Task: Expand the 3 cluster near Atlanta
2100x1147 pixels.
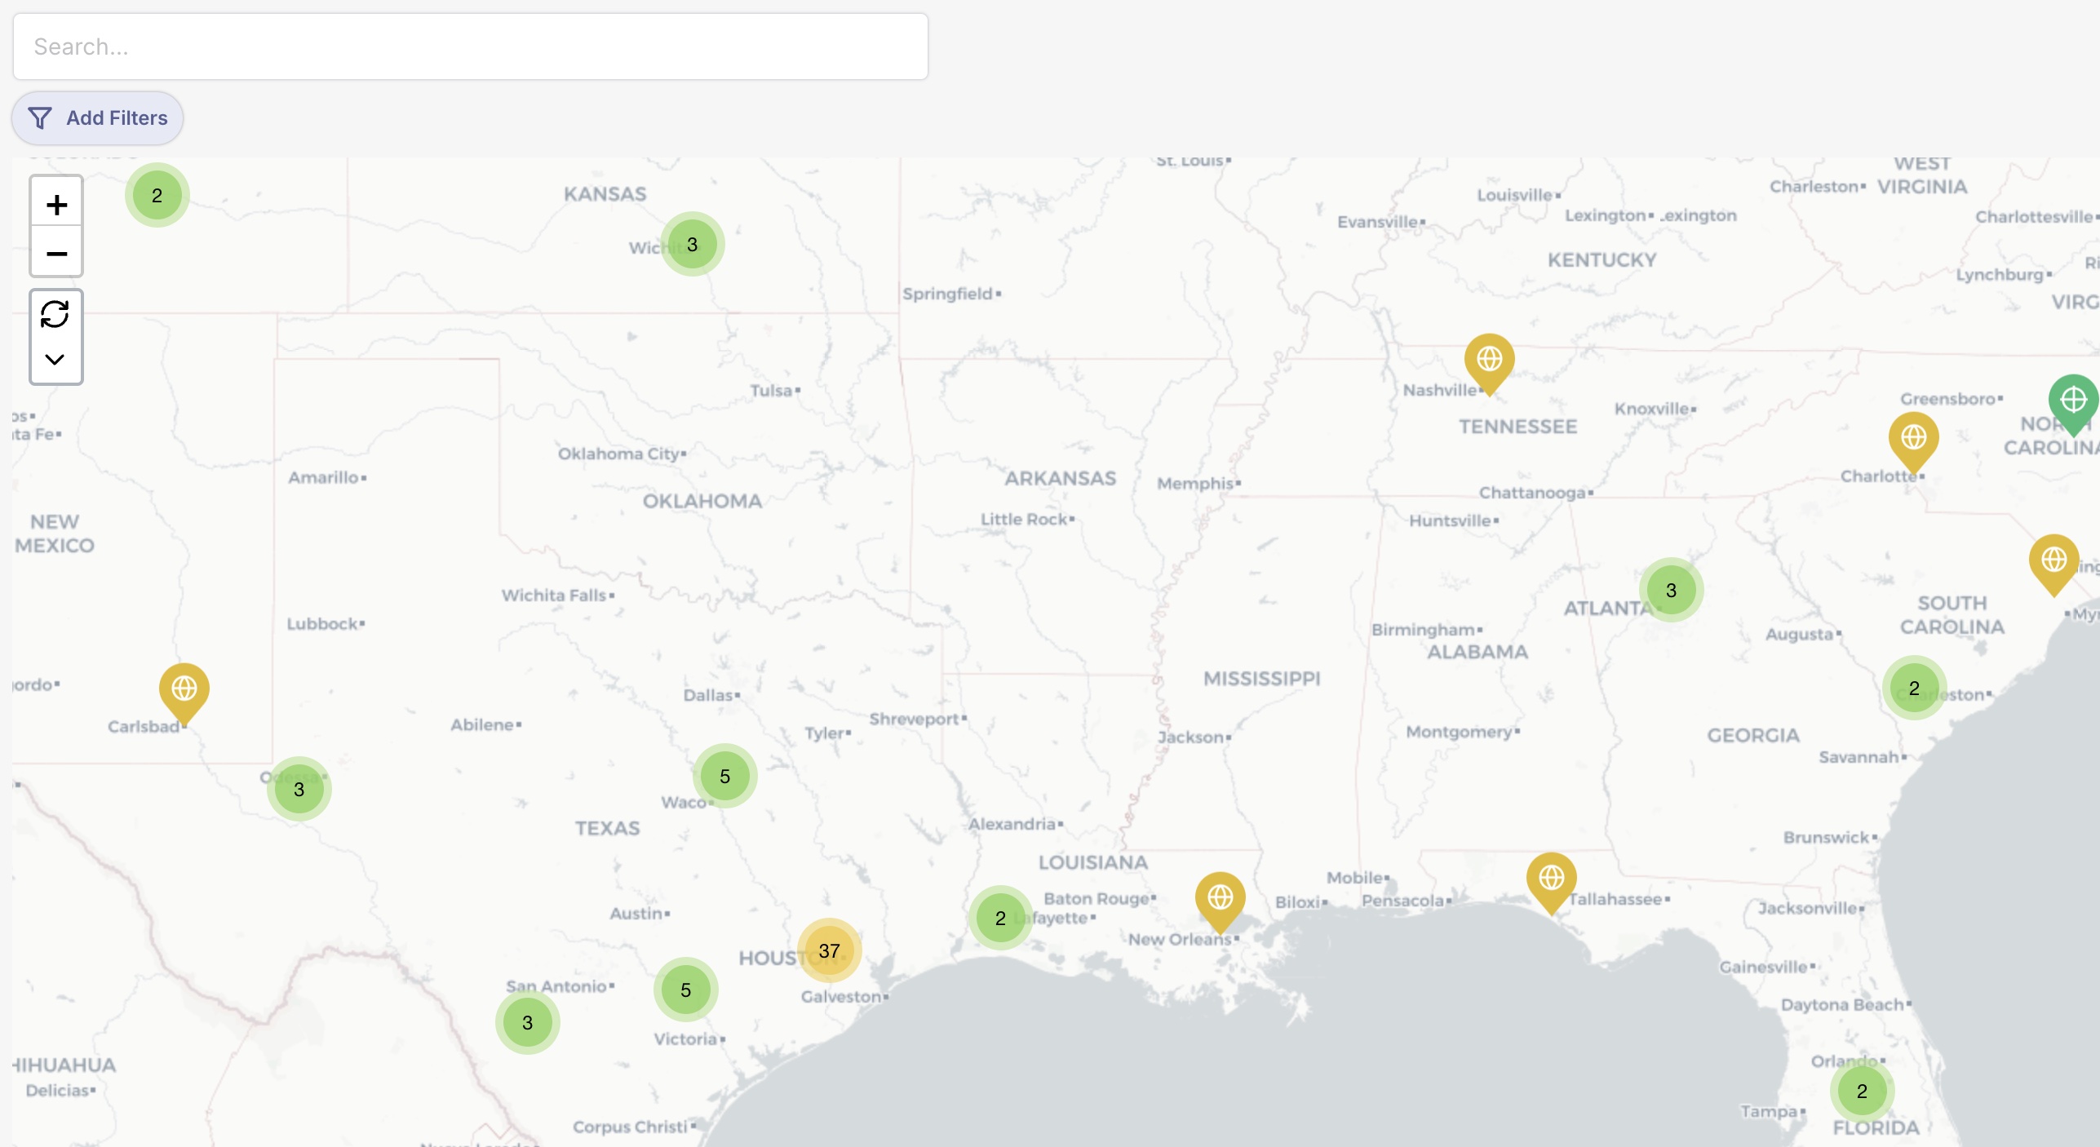Action: [x=1671, y=590]
